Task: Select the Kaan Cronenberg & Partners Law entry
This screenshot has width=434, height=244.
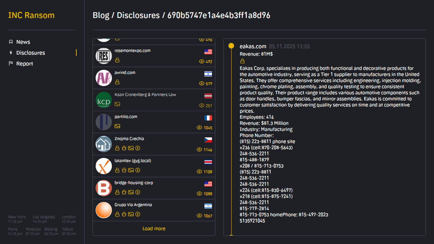Action: (145, 95)
